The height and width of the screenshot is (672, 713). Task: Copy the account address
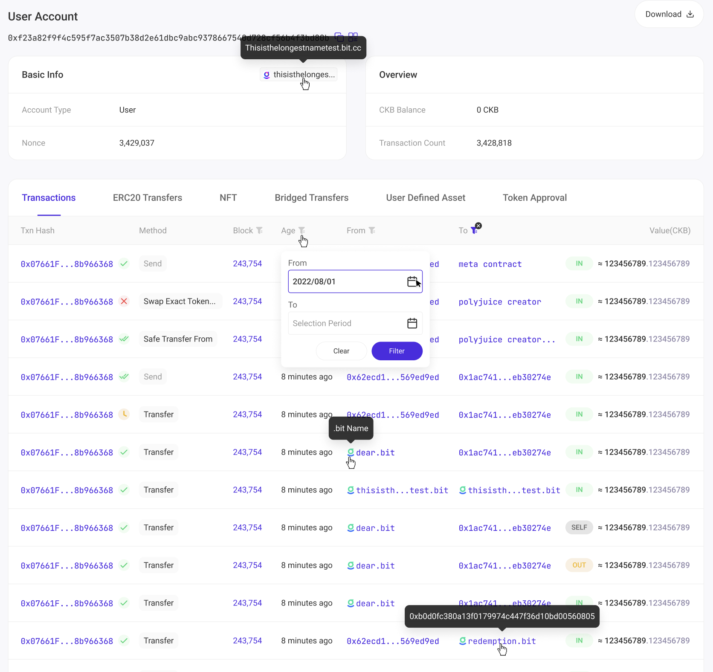[339, 38]
